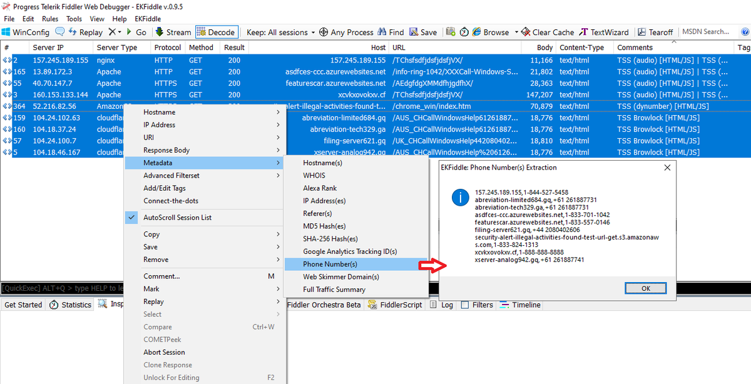This screenshot has height=384, width=751.
Task: Open the View menu
Action: [x=97, y=19]
